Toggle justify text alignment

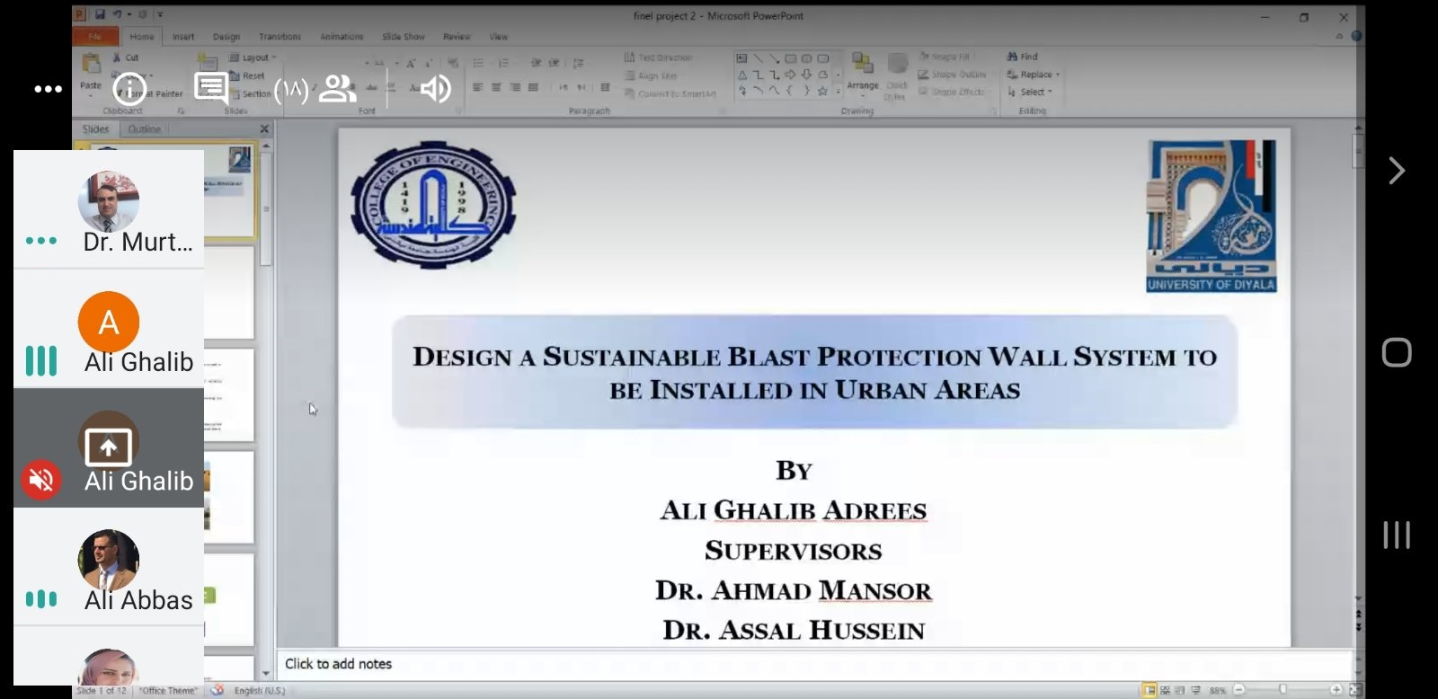533,87
